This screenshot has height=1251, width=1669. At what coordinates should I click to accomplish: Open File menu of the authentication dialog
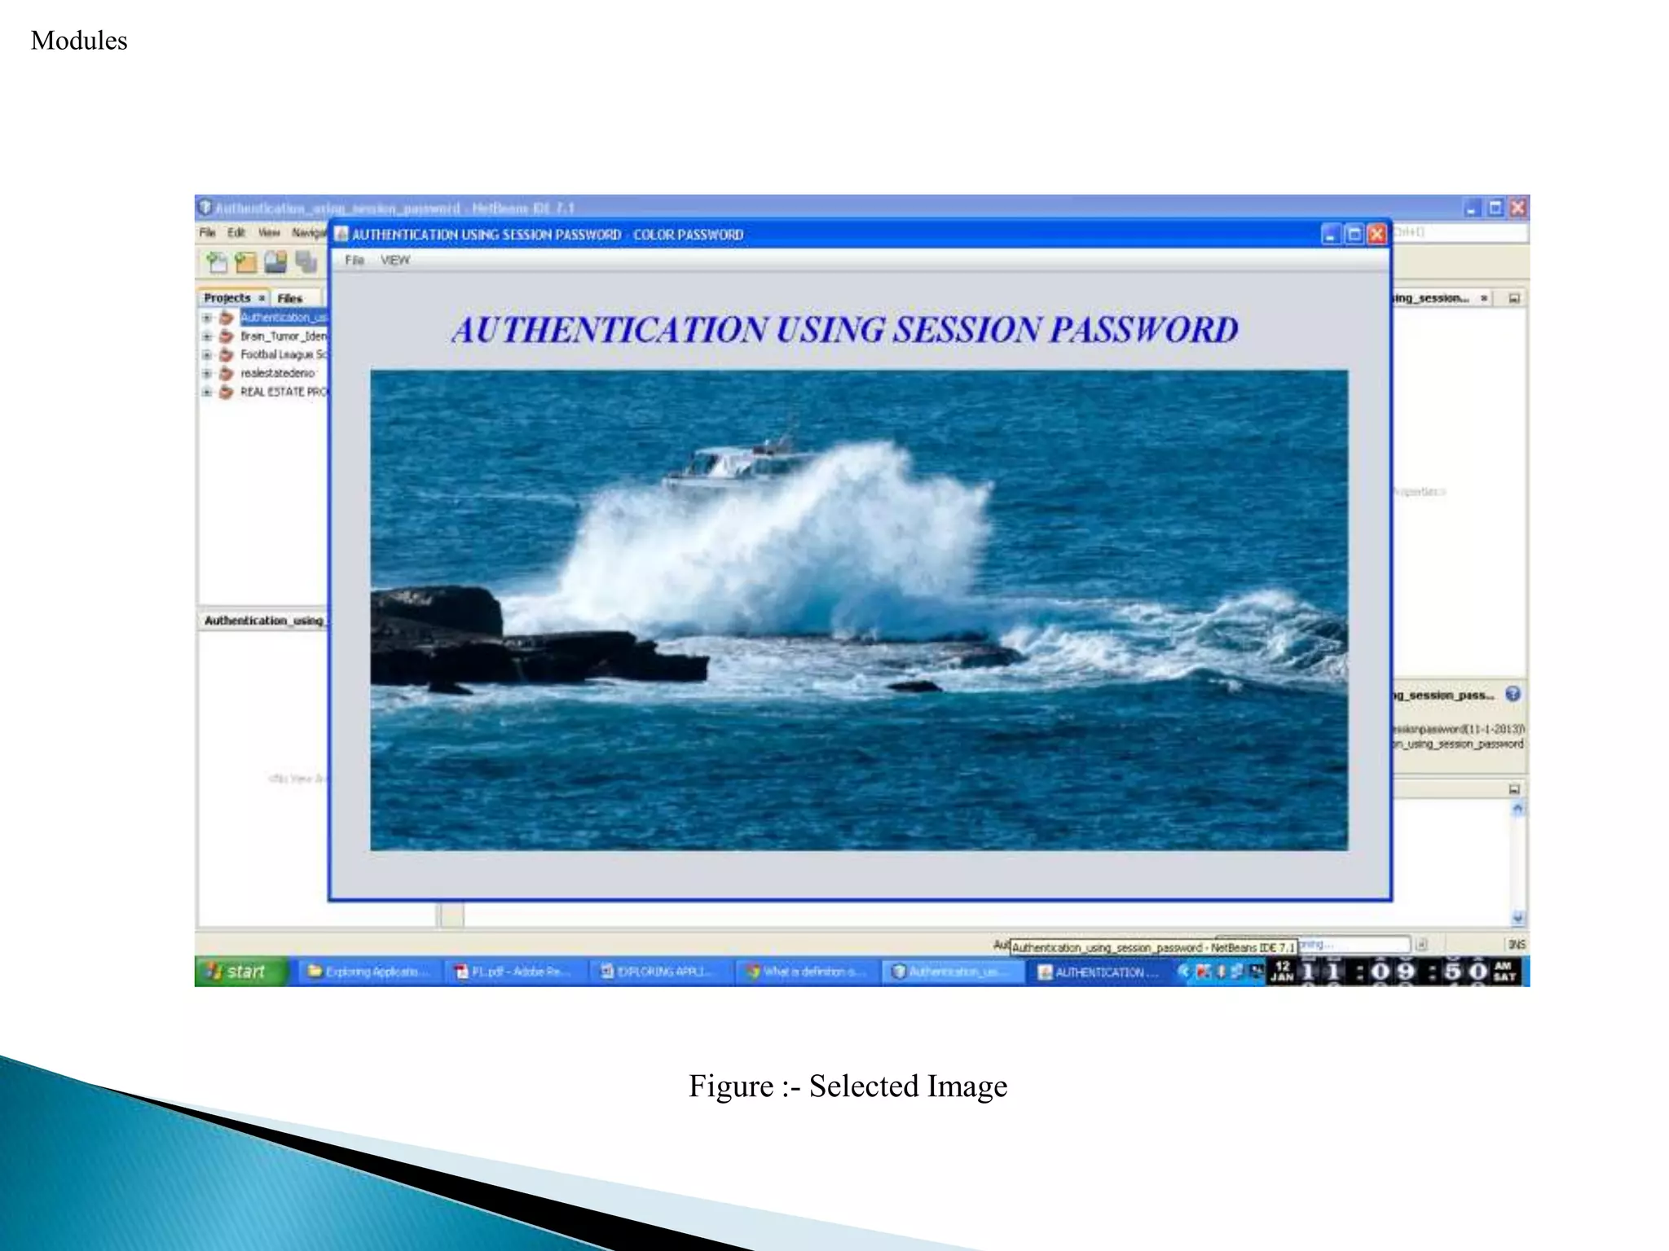point(354,261)
